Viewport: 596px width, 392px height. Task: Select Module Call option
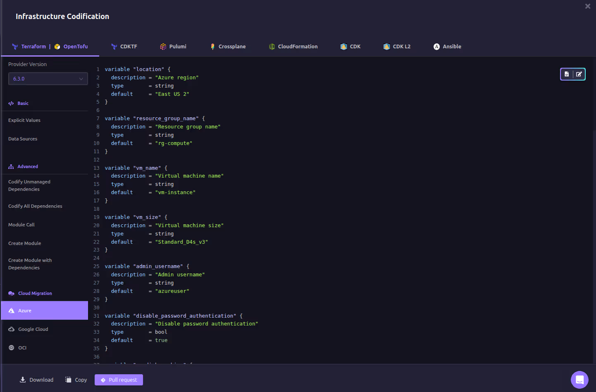coord(21,225)
